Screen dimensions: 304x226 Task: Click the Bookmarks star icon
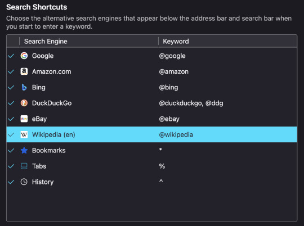click(24, 150)
